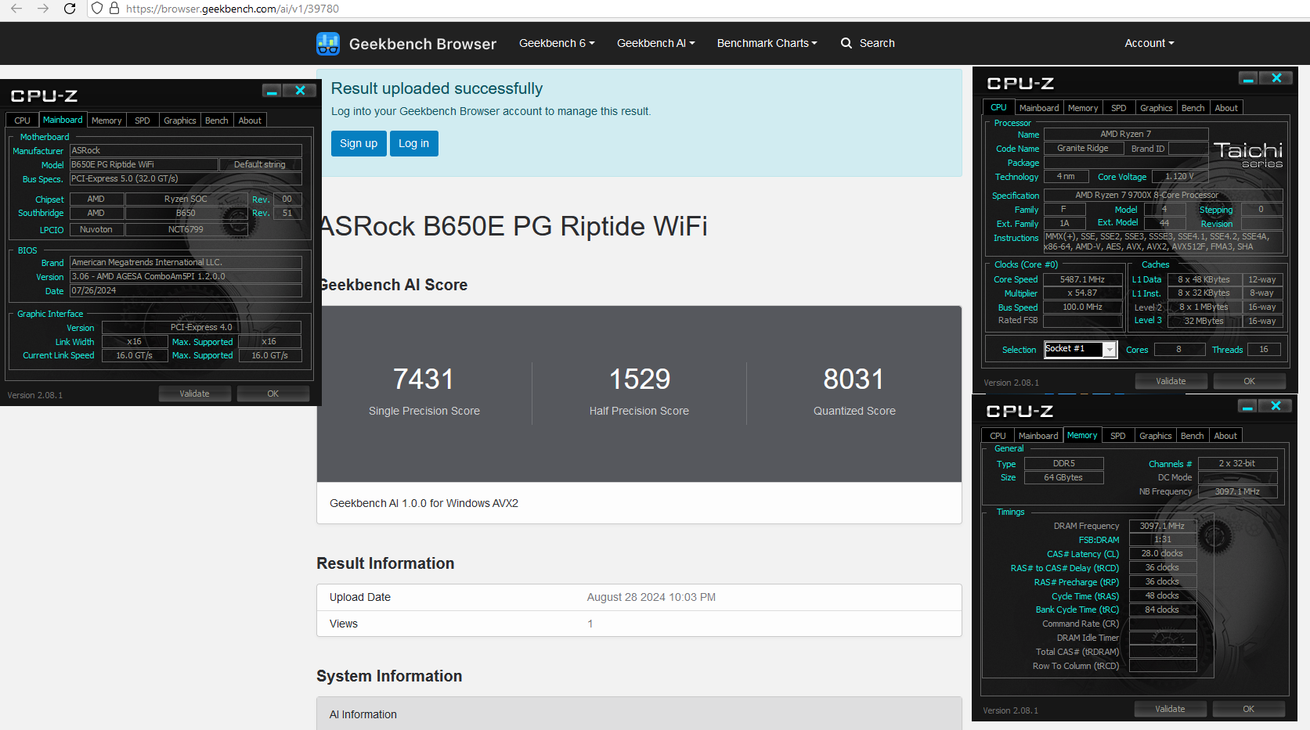The image size is (1310, 730).
Task: Click Validate in top-right CPU-Z window
Action: (1171, 381)
